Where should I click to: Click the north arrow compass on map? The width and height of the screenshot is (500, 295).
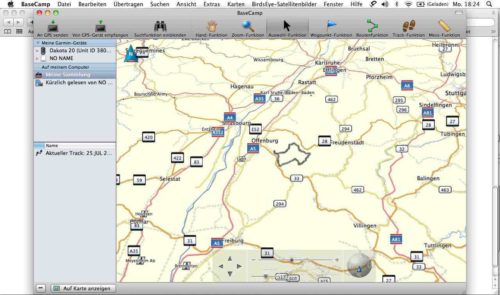[130, 54]
